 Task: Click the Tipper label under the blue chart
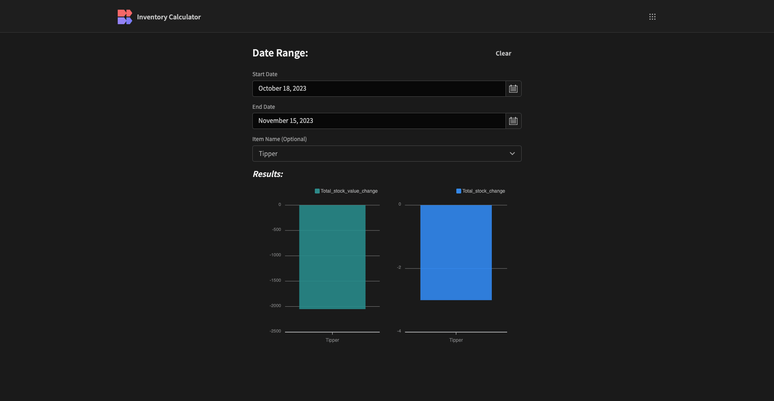coord(456,340)
